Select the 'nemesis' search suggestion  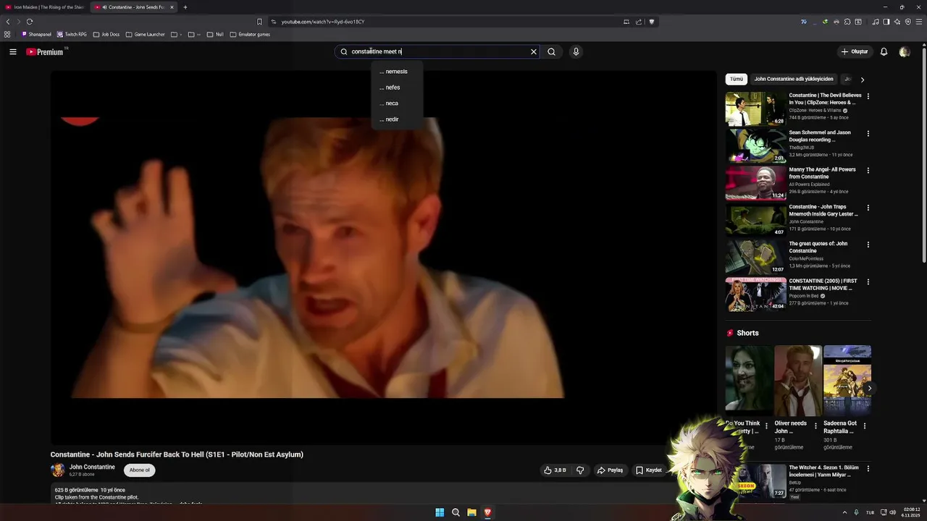tap(396, 72)
